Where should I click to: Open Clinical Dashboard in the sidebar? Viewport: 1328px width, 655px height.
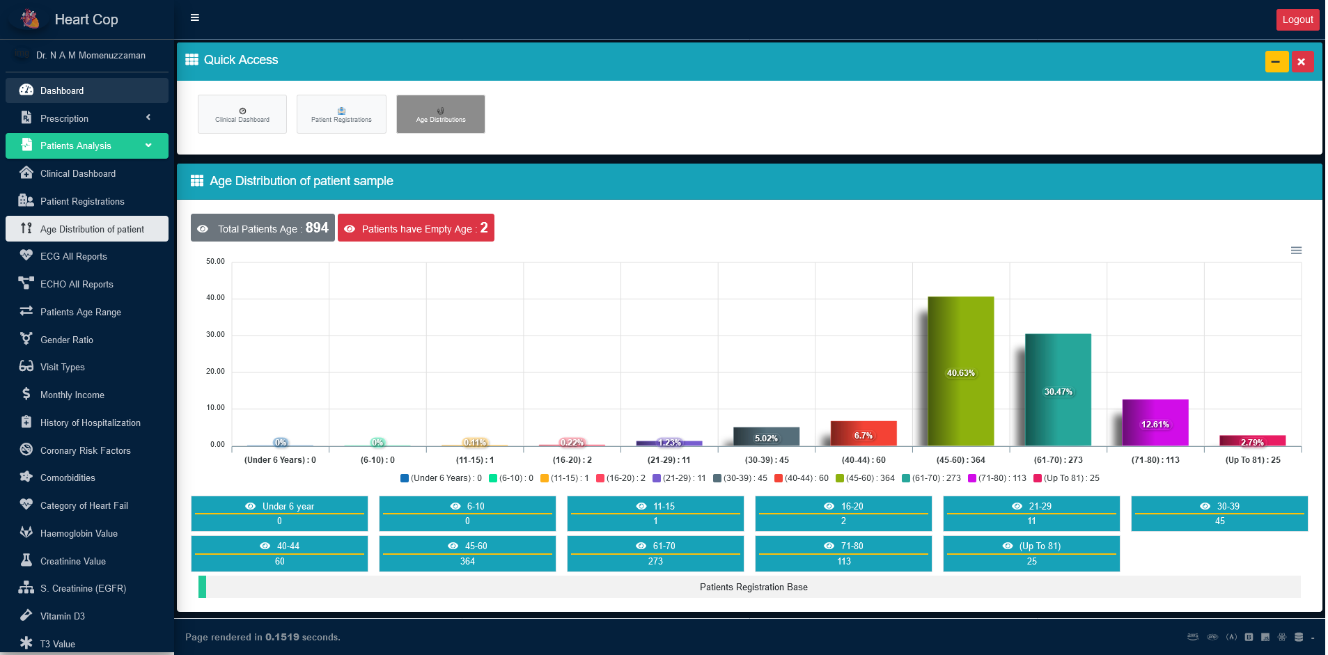(78, 173)
